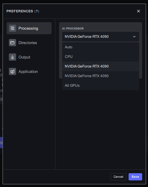148x187 pixels.
Task: Click the Save button
Action: click(x=135, y=177)
